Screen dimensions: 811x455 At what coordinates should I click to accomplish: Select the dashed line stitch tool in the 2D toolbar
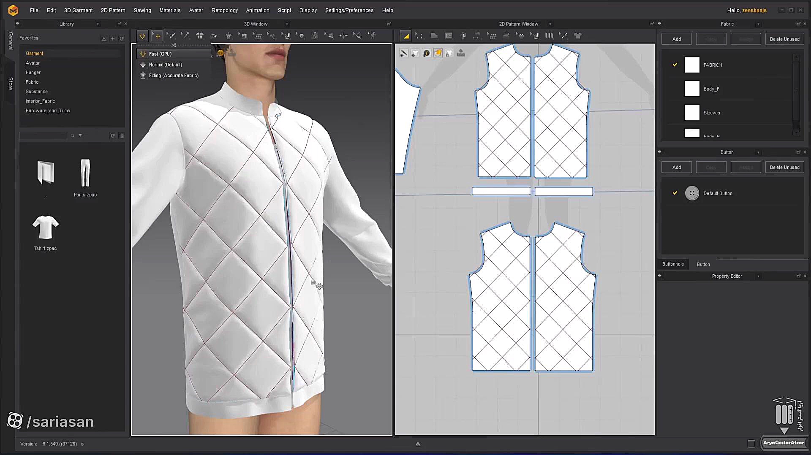coord(563,36)
